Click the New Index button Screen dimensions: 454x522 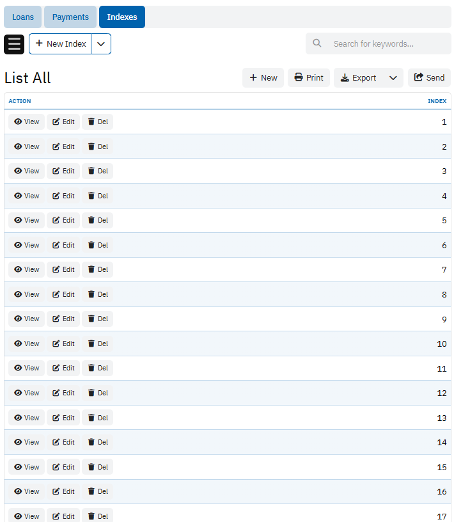pos(60,44)
